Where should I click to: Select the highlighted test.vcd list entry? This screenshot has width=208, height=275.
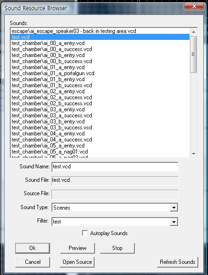(x=100, y=37)
